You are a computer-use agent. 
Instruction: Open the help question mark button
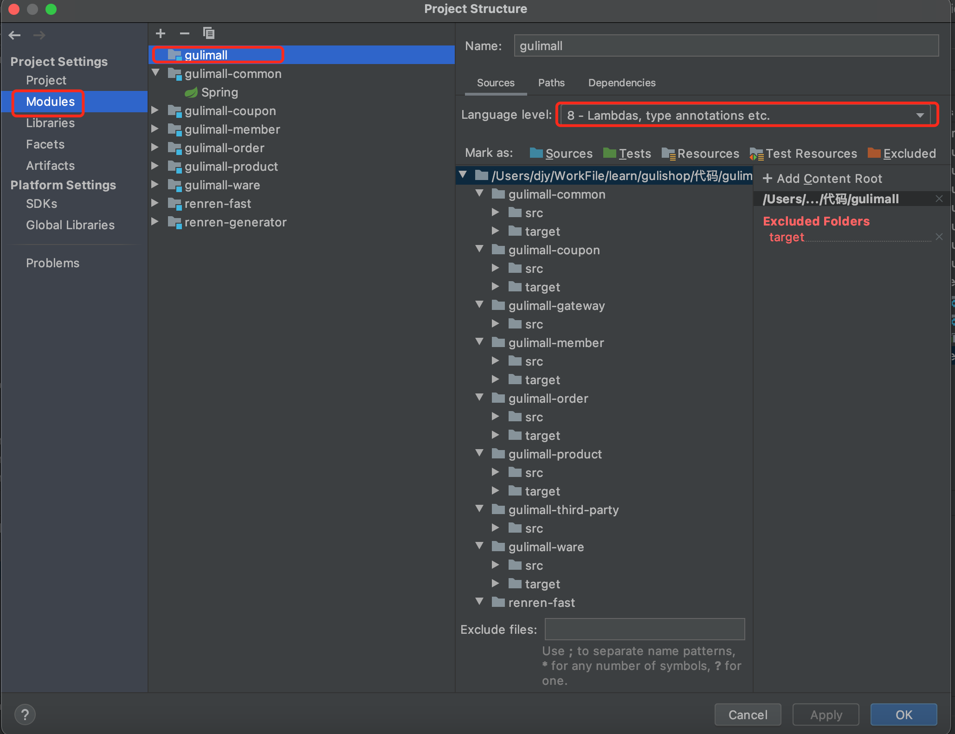(x=25, y=715)
